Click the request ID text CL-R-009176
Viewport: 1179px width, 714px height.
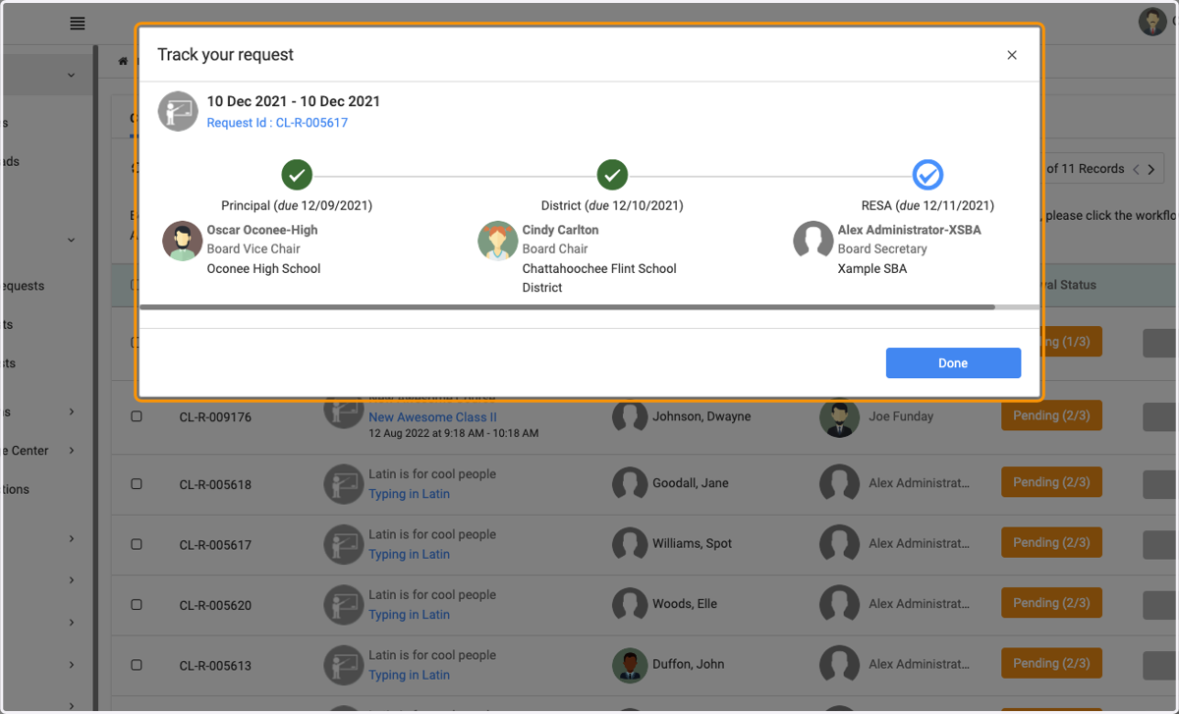(x=215, y=417)
